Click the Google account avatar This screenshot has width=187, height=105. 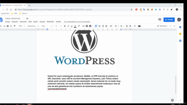[x=179, y=20]
